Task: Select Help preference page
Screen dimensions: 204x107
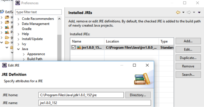Action: (25, 34)
